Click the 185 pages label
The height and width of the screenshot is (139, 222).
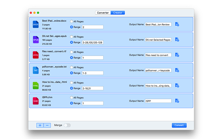[x=47, y=40]
